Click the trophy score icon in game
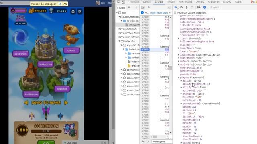Viewport: 257px width, 144px height. 51,11
